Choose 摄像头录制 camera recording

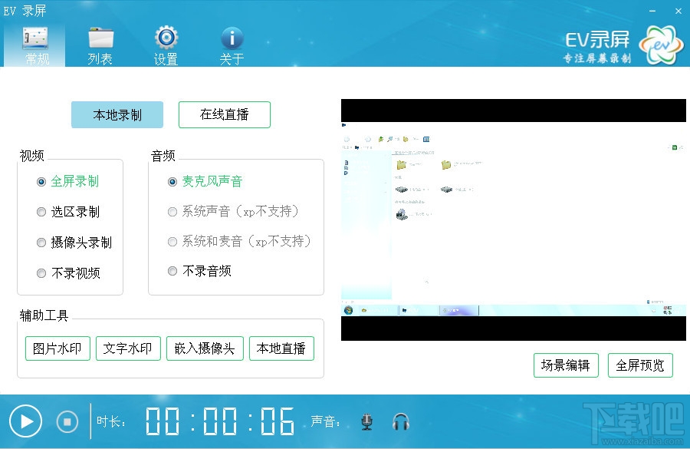point(74,243)
